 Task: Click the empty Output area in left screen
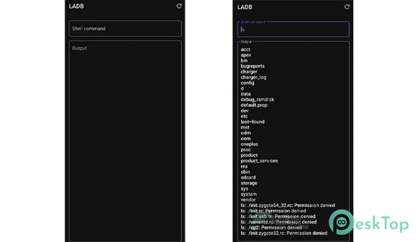pyautogui.click(x=125, y=141)
